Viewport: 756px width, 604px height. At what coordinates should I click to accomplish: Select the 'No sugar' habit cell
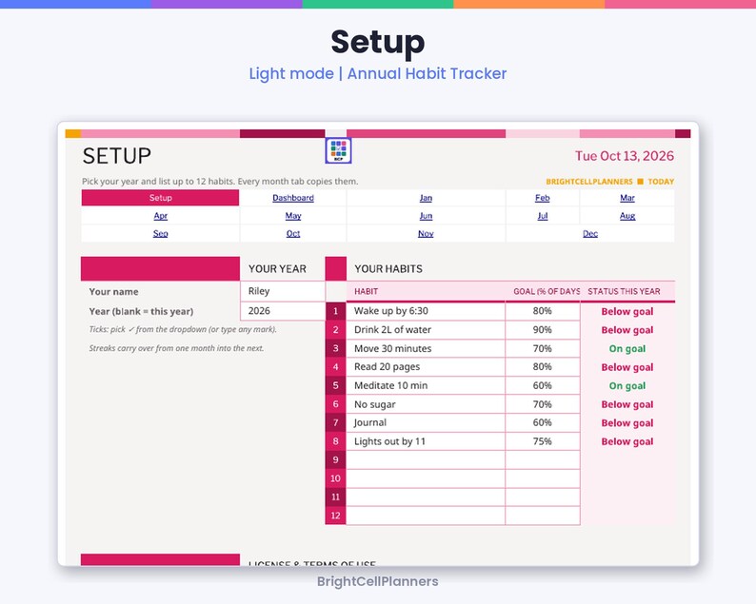click(426, 404)
